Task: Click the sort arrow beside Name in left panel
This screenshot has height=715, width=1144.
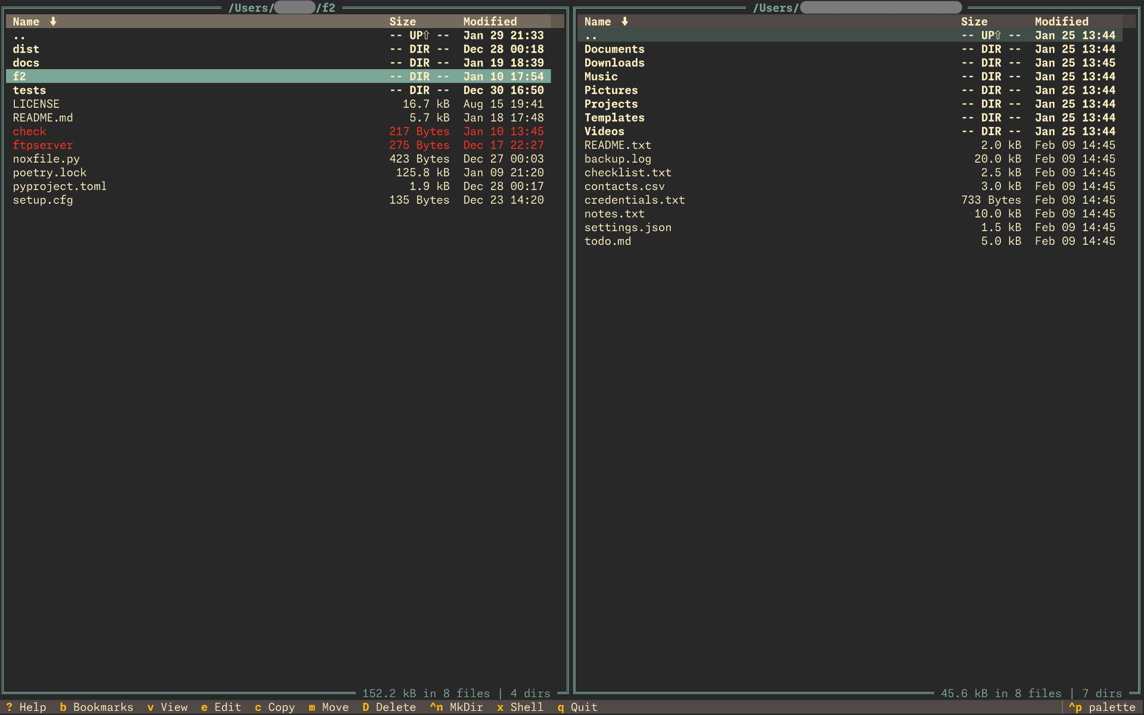Action: [x=53, y=21]
